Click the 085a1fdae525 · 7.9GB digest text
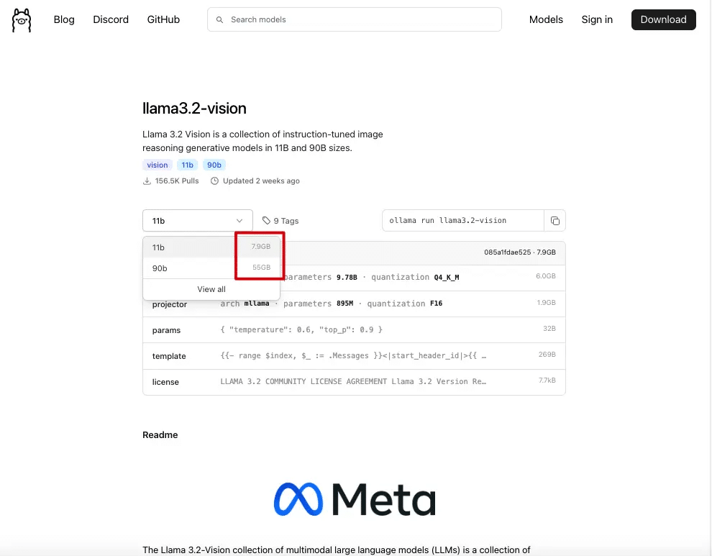This screenshot has width=712, height=556. (x=519, y=252)
